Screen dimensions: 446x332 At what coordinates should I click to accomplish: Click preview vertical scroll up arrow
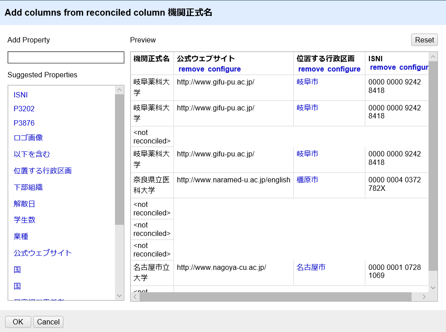[x=433, y=57]
